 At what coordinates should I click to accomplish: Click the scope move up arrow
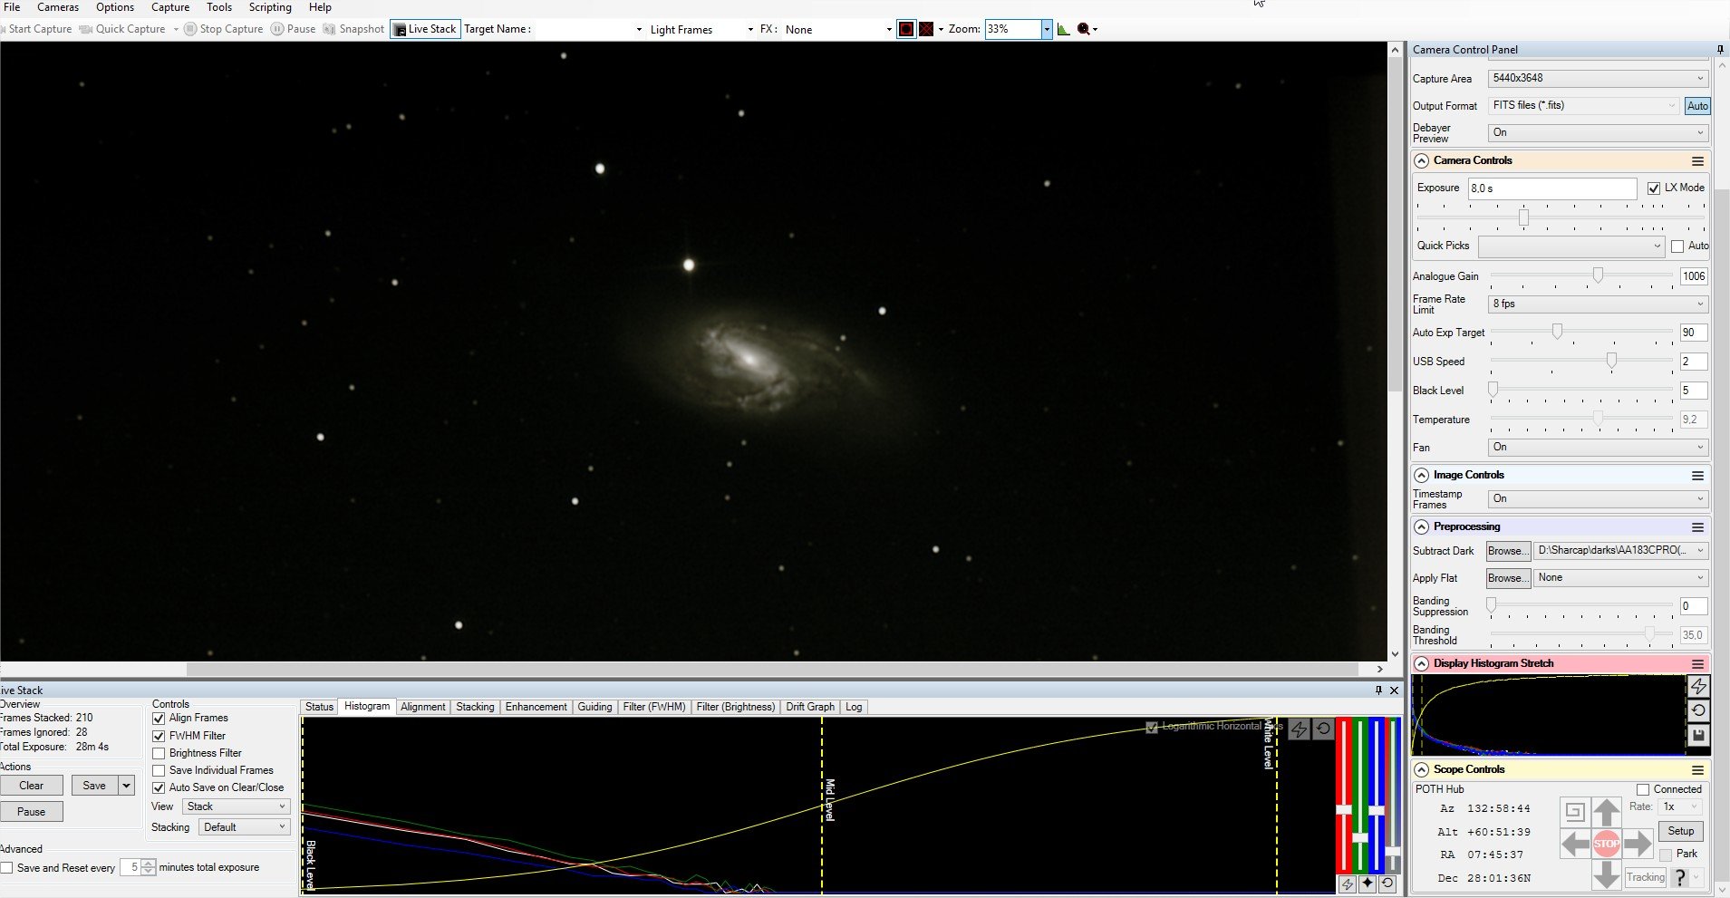pyautogui.click(x=1606, y=812)
